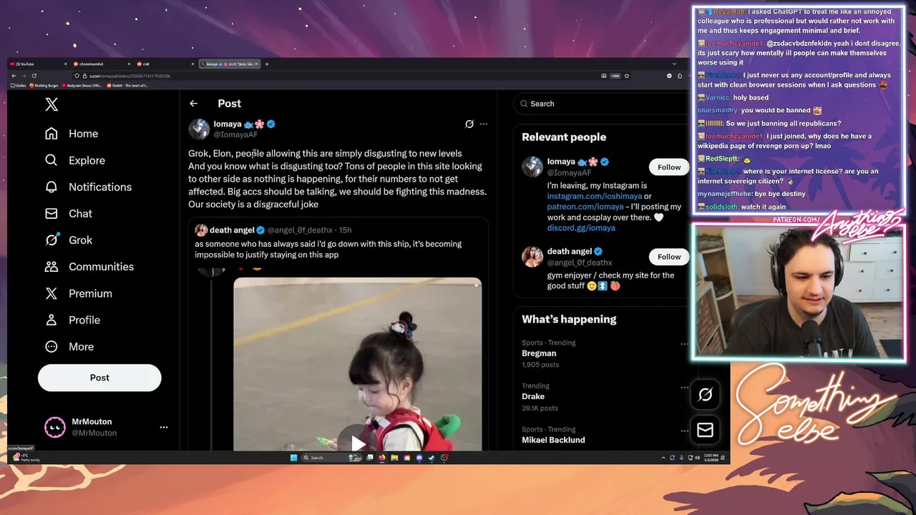The height and width of the screenshot is (515, 916).
Task: Open more options for Bregman trend
Action: [684, 344]
